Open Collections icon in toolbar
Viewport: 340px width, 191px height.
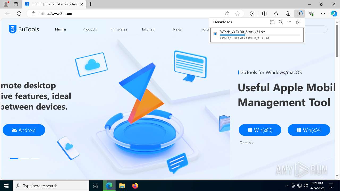288,14
